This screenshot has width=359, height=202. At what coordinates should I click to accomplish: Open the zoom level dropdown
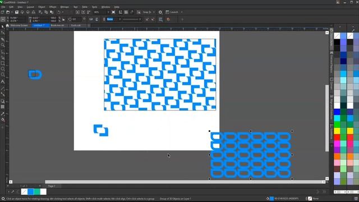(108, 12)
